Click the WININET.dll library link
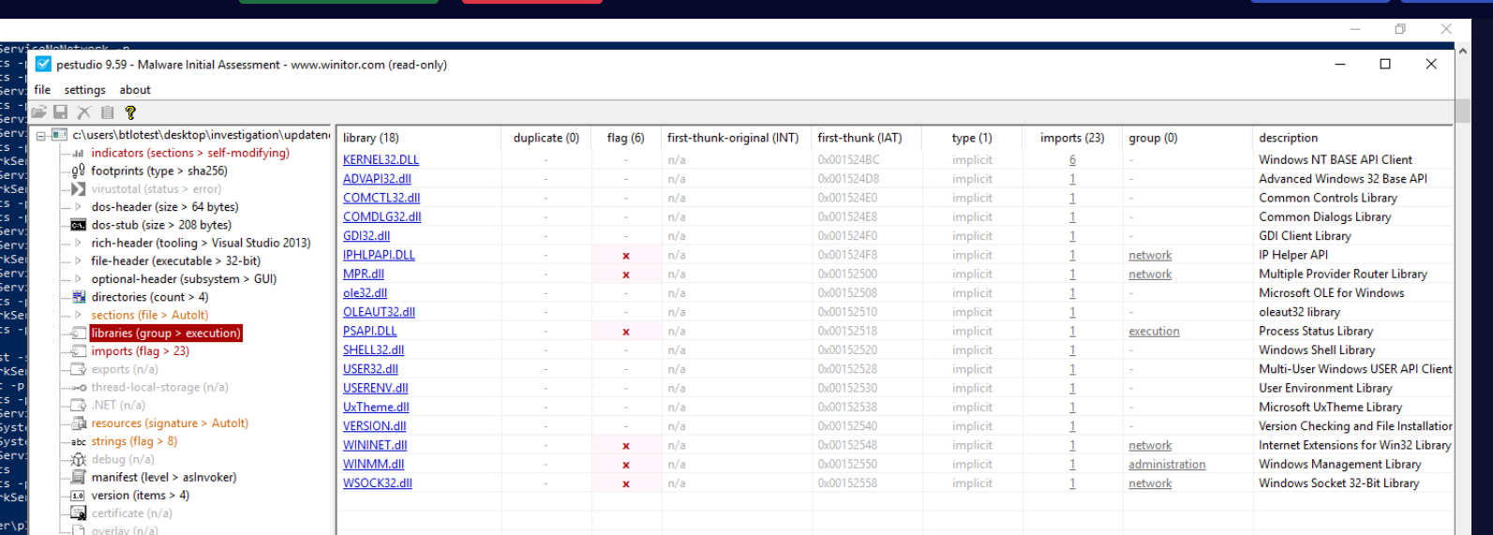Viewport: 1493px width, 535px height. (x=375, y=445)
